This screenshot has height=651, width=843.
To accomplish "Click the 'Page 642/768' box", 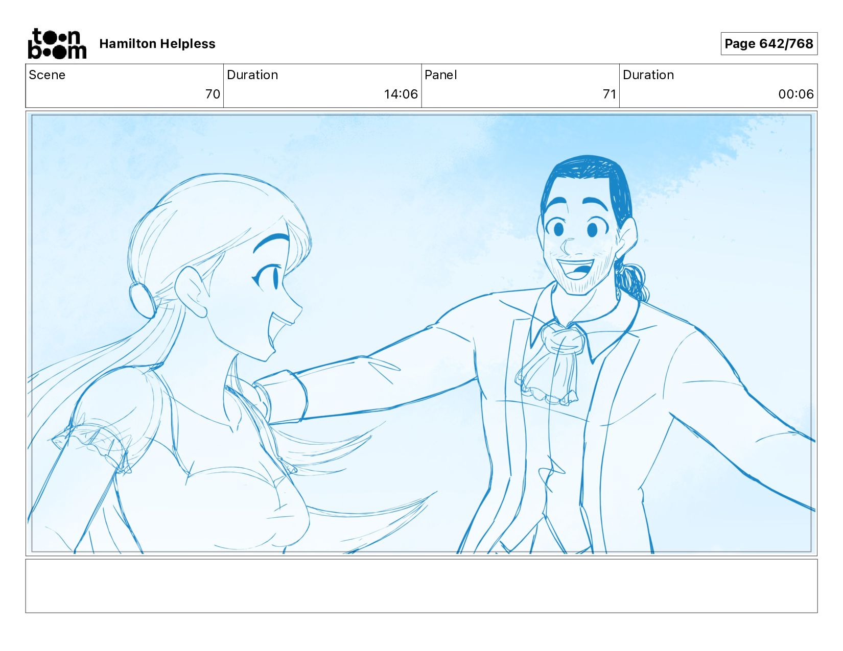I will 769,44.
